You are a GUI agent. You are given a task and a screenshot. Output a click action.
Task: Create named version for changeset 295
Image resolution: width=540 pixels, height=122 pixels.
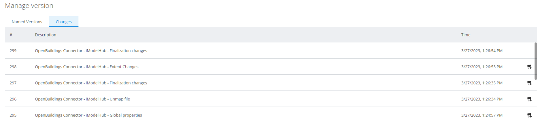pyautogui.click(x=529, y=115)
